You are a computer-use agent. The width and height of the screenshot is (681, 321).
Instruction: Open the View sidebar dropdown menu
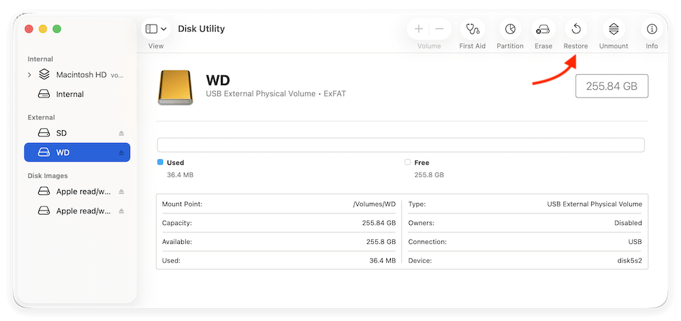click(x=156, y=29)
